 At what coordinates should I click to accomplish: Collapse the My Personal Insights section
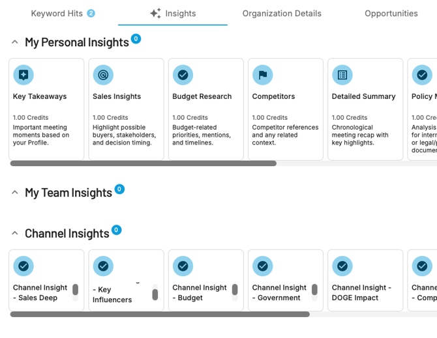(15, 42)
